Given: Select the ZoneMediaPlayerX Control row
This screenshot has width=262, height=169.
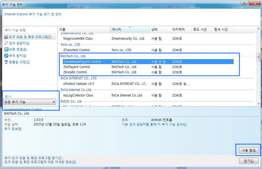Looking at the screenshot, I should point(82,62).
